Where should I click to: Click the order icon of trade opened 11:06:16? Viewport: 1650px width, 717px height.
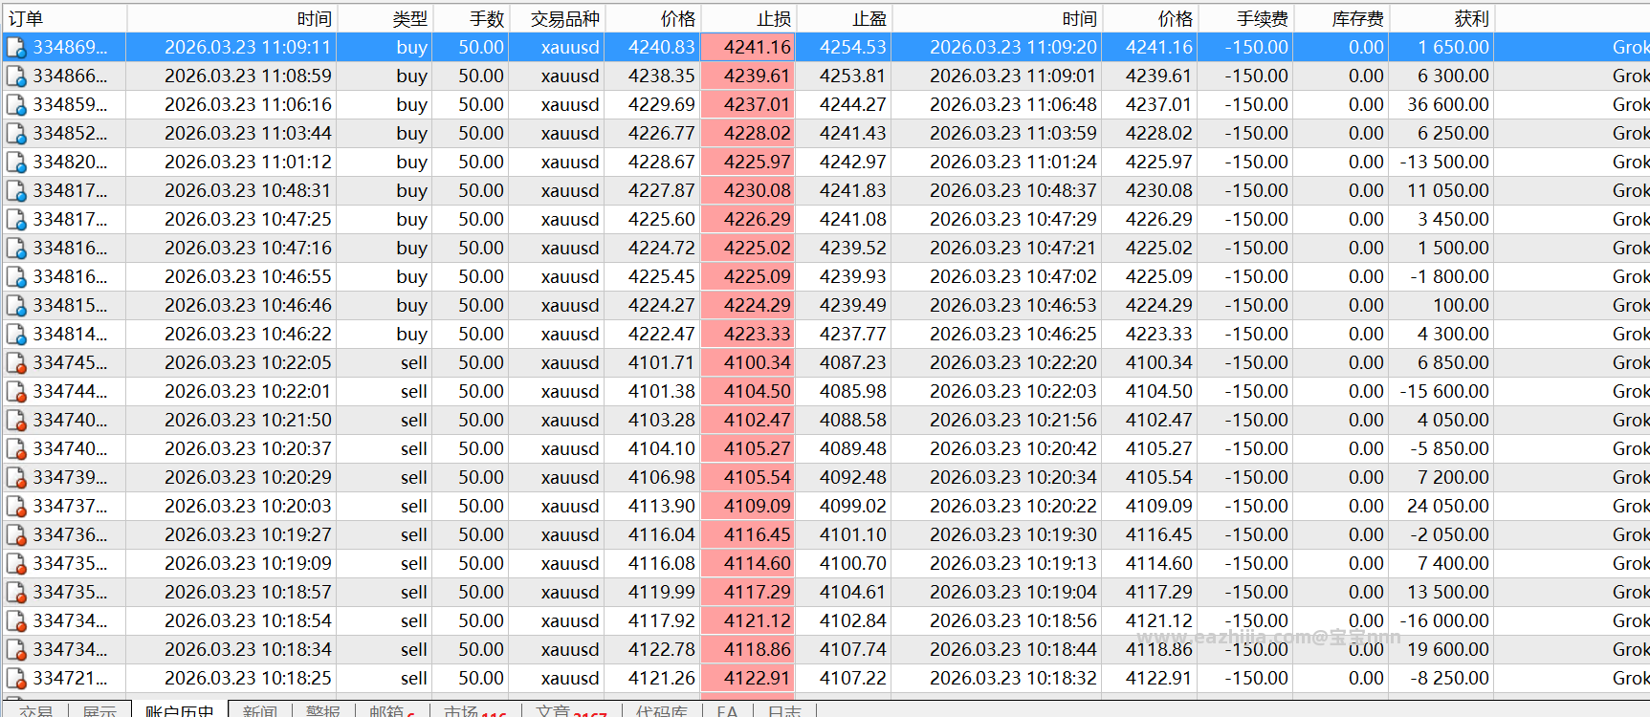point(16,105)
